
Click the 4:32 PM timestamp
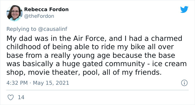[17, 83]
